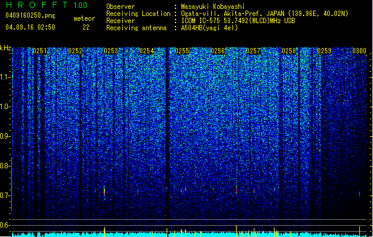The height and width of the screenshot is (237, 373).
Task: Click the observer name Masayuki Kobayashi
Action: (213, 7)
